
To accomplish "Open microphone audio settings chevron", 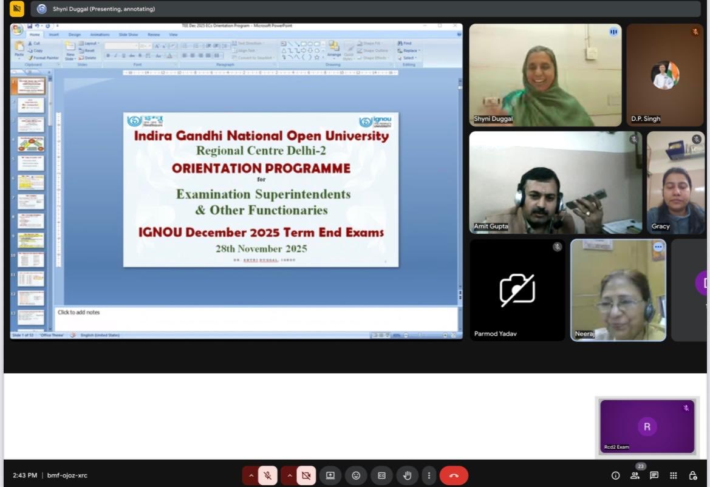I will (251, 475).
